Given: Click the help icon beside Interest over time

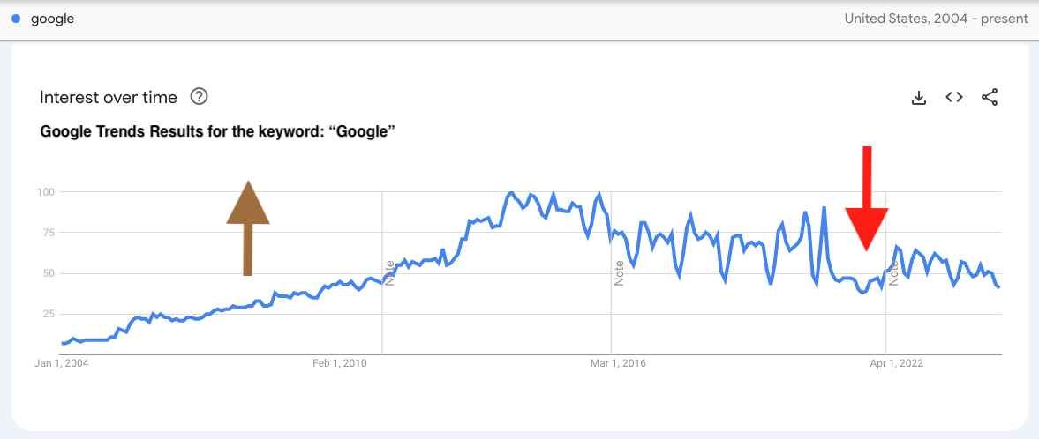Looking at the screenshot, I should (x=200, y=97).
